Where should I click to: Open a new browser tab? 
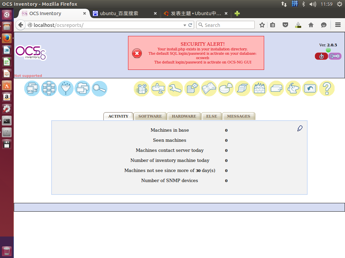point(237,13)
